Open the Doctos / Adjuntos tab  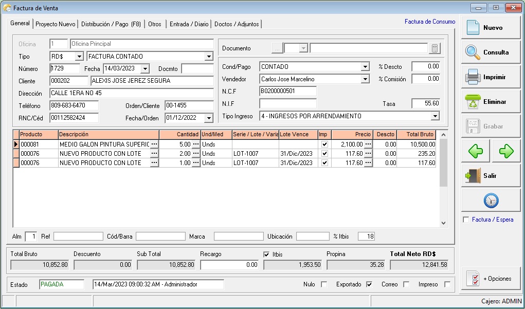(237, 24)
